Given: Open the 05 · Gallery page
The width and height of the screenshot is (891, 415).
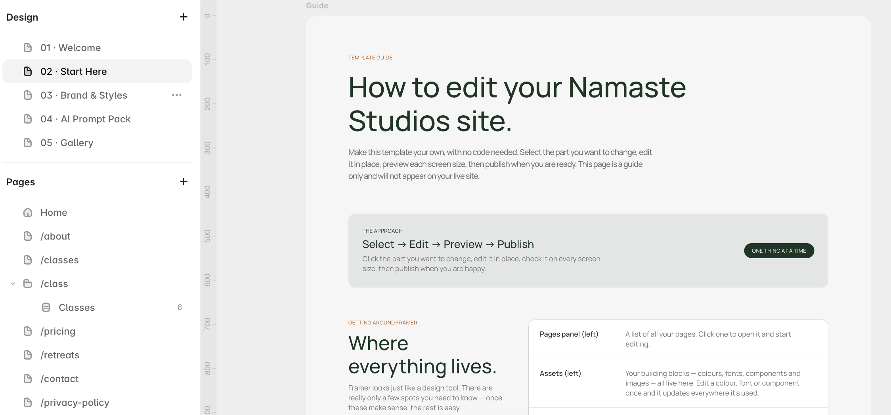Looking at the screenshot, I should 97,143.
